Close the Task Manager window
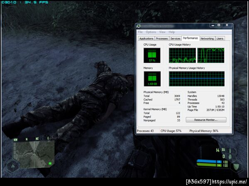This screenshot has width=249, height=186. 227,25
